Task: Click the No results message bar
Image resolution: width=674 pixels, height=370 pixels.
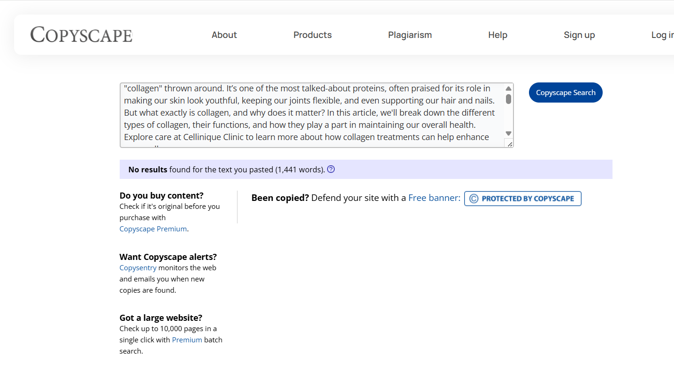Action: pyautogui.click(x=422, y=170)
